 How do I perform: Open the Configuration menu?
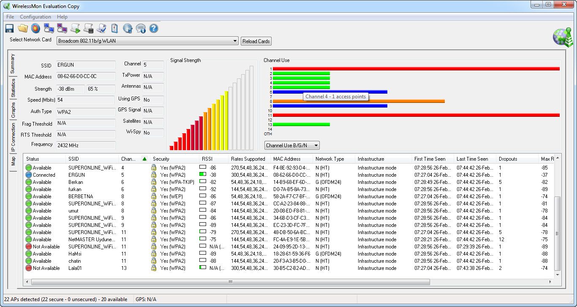(35, 17)
